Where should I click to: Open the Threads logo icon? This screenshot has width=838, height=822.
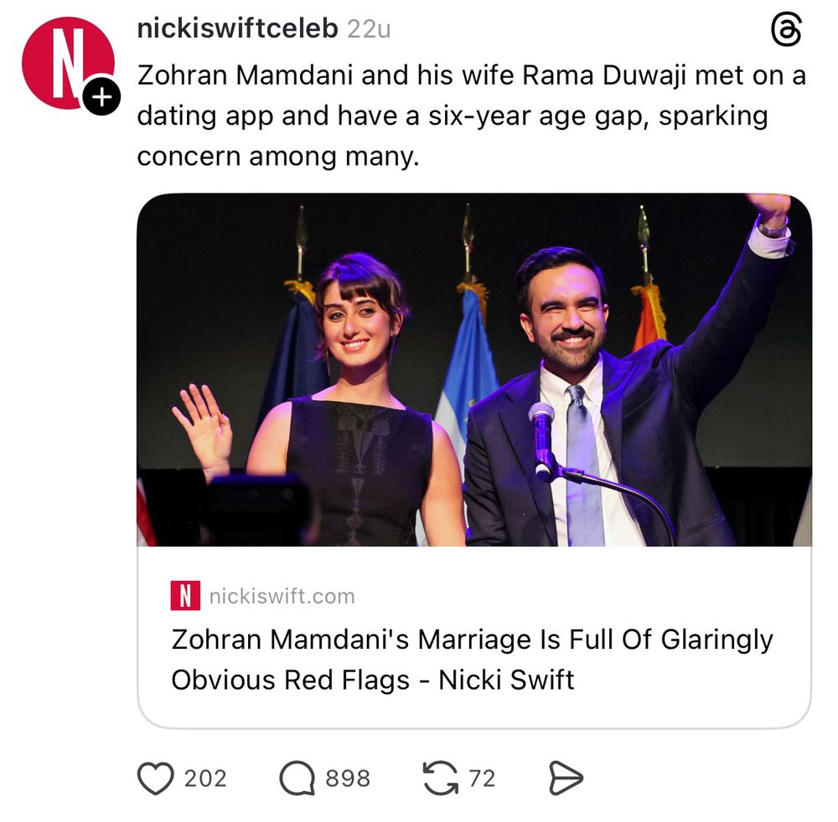pyautogui.click(x=785, y=30)
